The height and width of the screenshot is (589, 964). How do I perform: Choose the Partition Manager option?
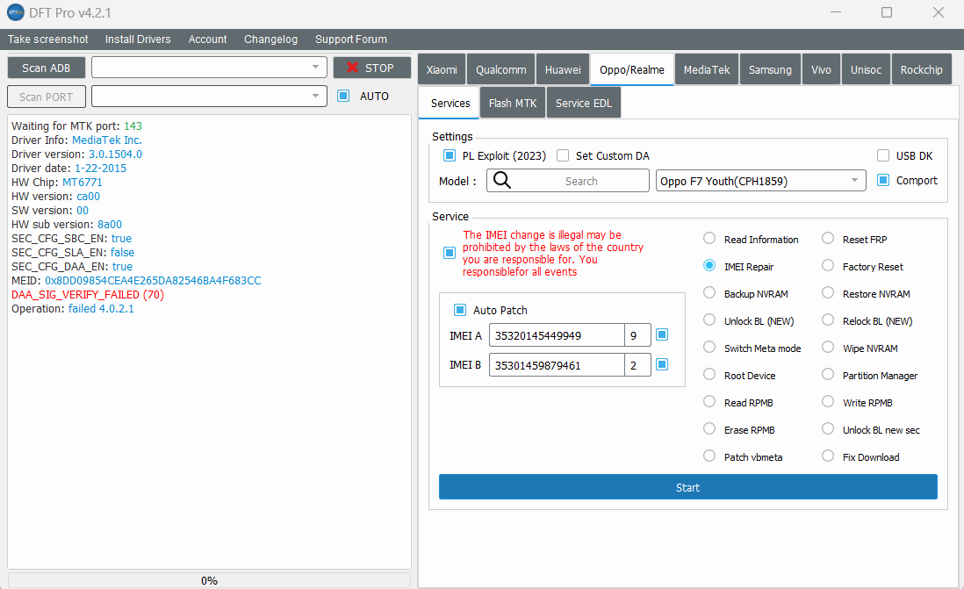pos(828,375)
